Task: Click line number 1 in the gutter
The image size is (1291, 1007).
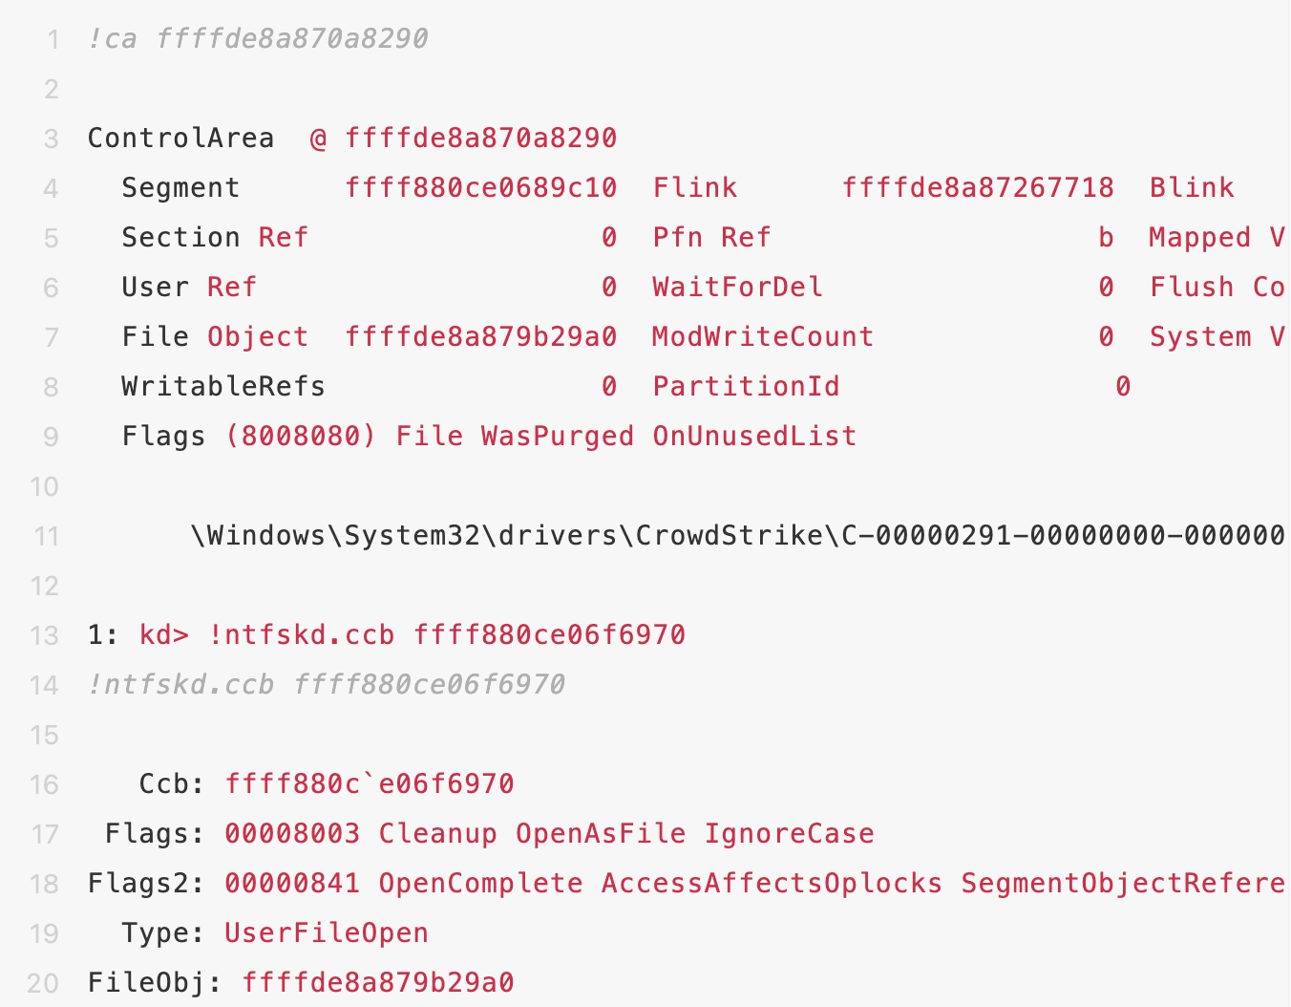Action: tap(53, 40)
